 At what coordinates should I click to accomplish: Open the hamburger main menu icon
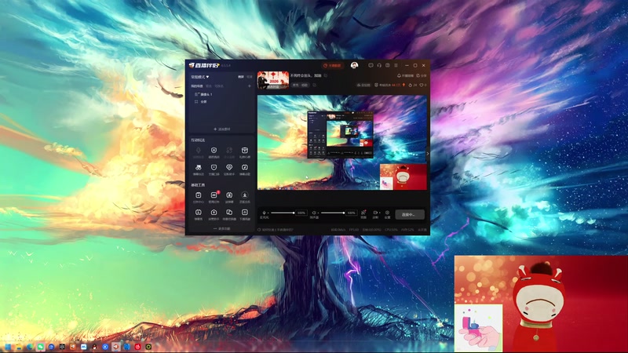[396, 65]
